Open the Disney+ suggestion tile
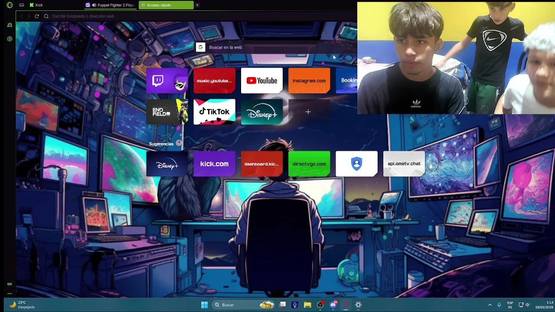The image size is (555, 312). [167, 164]
